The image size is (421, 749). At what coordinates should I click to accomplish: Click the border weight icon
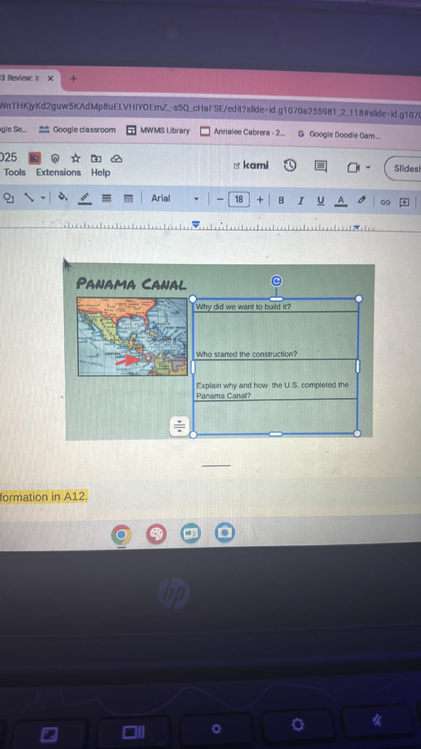(106, 199)
